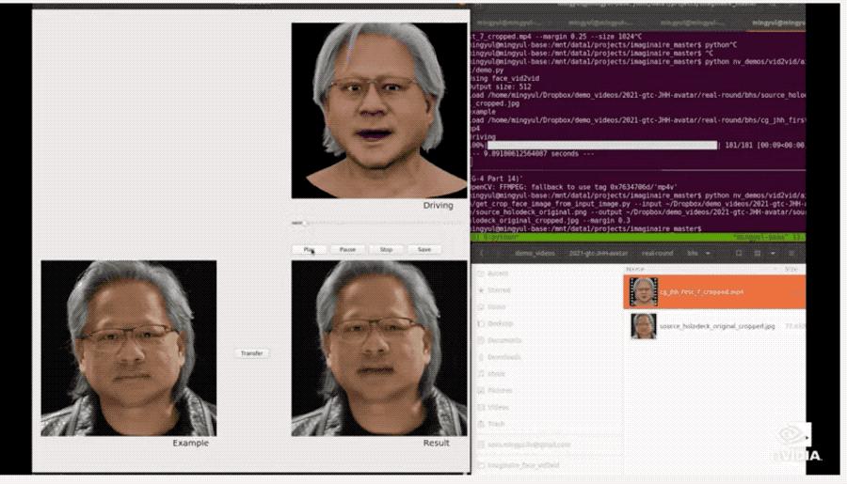Screen dimensions: 847x484
Task: Open the Downloads folder in sidebar
Action: click(505, 356)
